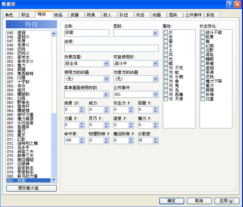Image resolution: width=243 pixels, height=207 pixels.
Task: Switch to 队伍 tab
Action: (x=126, y=15)
